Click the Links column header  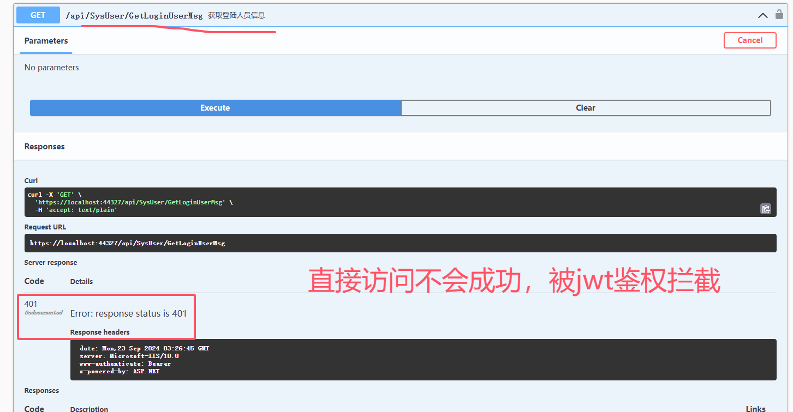click(756, 409)
